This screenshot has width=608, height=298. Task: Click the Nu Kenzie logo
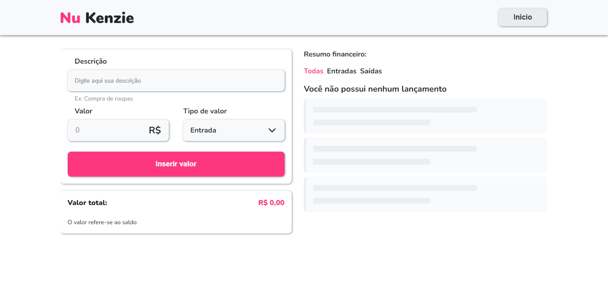pyautogui.click(x=97, y=18)
